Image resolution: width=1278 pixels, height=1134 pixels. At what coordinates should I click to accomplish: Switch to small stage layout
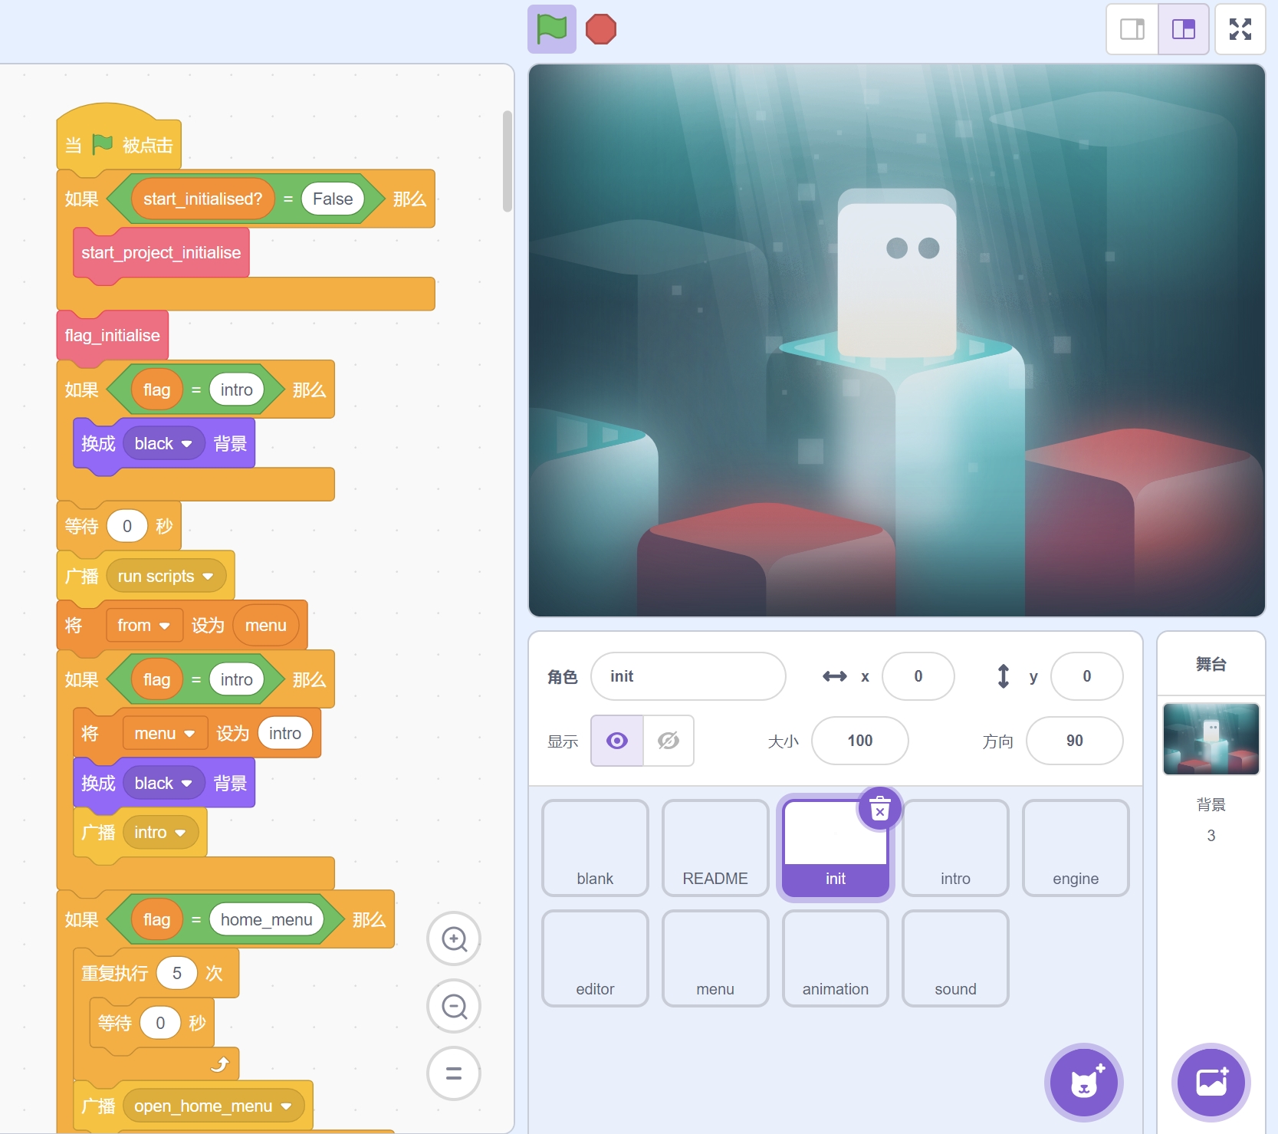(x=1132, y=29)
